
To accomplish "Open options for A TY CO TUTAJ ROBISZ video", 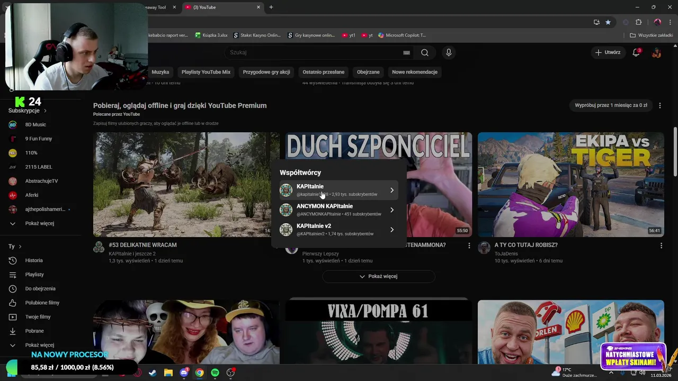I will pyautogui.click(x=661, y=246).
